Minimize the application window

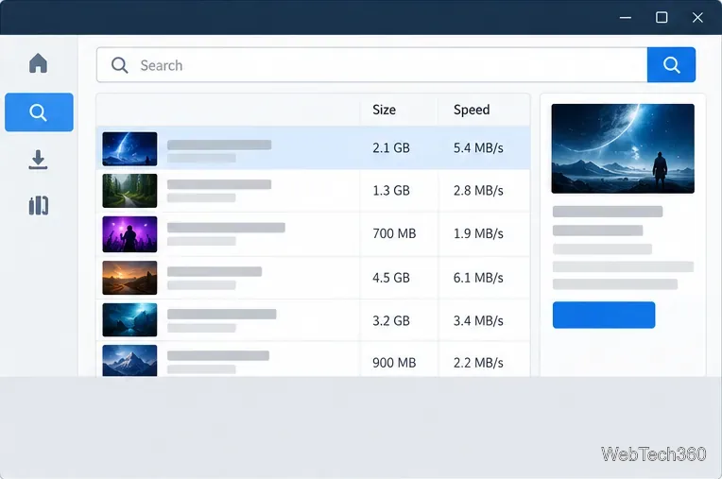point(626,18)
